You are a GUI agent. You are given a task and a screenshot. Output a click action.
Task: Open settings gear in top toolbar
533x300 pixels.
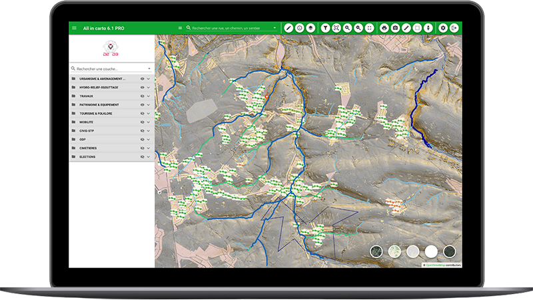pos(443,28)
